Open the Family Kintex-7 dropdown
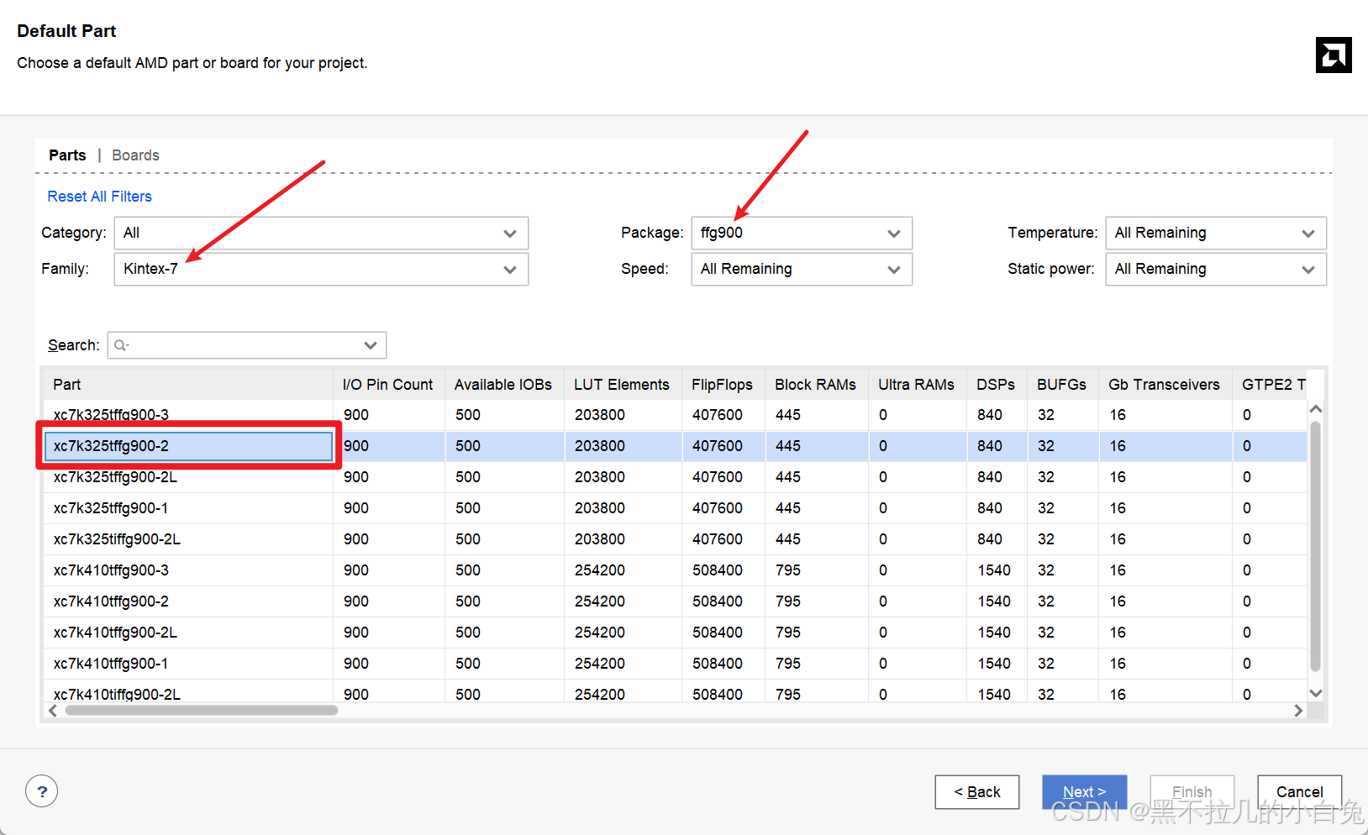 pos(321,270)
